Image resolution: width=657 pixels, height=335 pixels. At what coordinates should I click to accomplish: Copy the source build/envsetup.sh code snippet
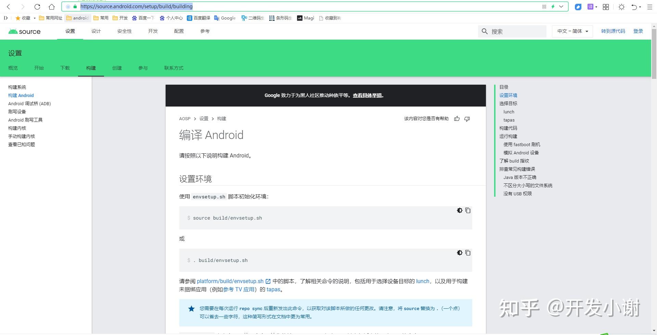point(468,211)
